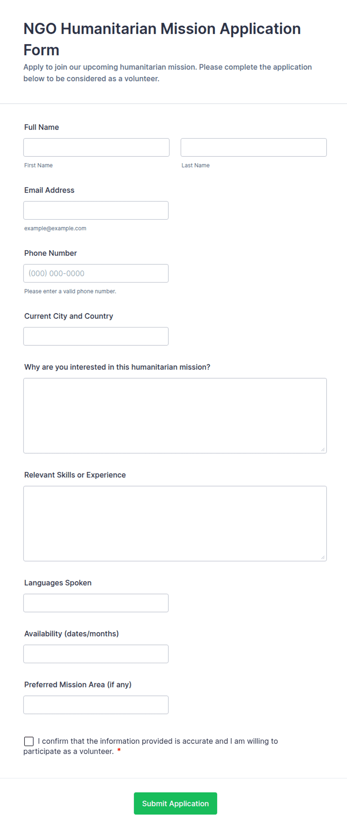
Task: Click the Full Name label
Action: [41, 127]
